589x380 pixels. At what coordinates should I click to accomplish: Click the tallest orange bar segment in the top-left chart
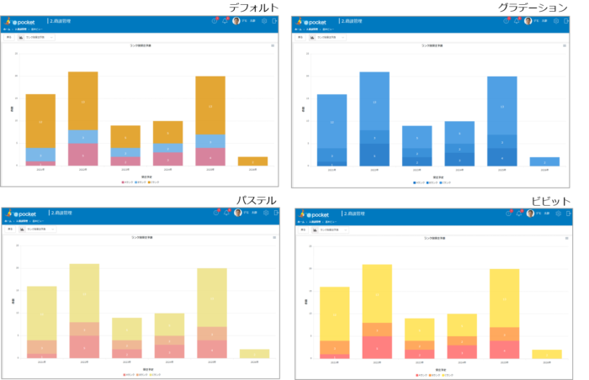(x=82, y=101)
